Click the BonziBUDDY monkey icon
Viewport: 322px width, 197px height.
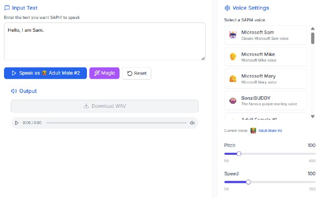(x=233, y=101)
